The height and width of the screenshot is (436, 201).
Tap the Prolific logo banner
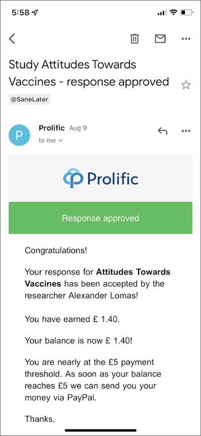(100, 178)
